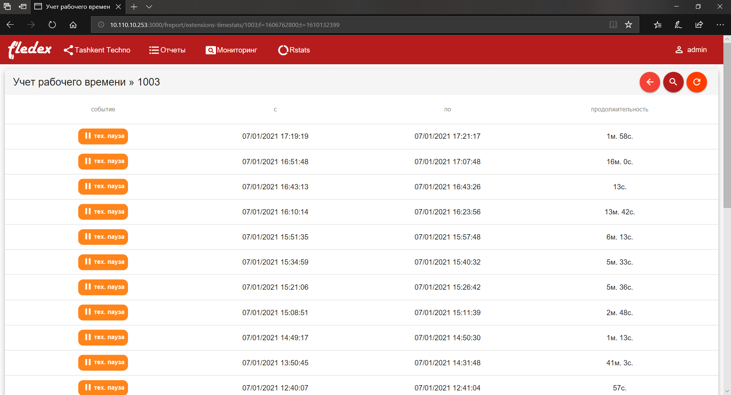Click тех. пауза badge at 17:19:19 row
This screenshot has width=731, height=395.
coord(103,136)
